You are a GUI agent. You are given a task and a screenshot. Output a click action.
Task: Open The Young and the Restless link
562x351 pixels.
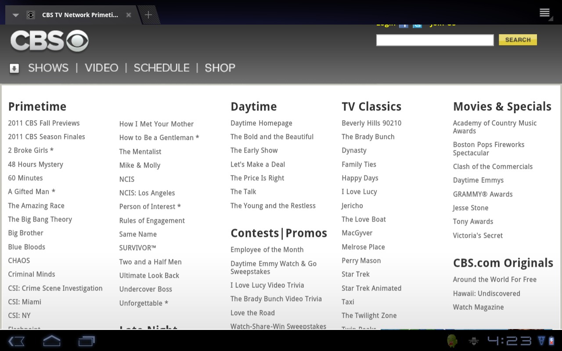[273, 206]
